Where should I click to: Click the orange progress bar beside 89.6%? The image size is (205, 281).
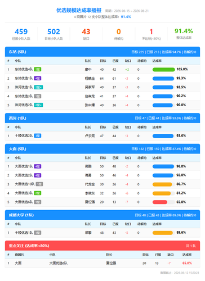[164, 233]
